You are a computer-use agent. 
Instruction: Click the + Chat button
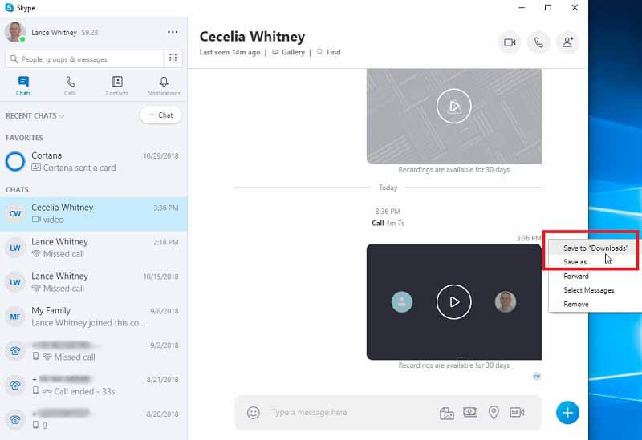(x=160, y=115)
